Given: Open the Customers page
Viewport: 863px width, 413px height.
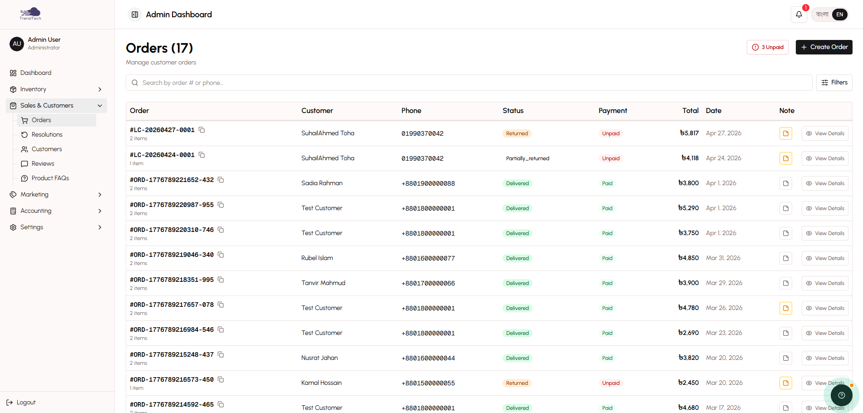Looking at the screenshot, I should click(x=47, y=149).
